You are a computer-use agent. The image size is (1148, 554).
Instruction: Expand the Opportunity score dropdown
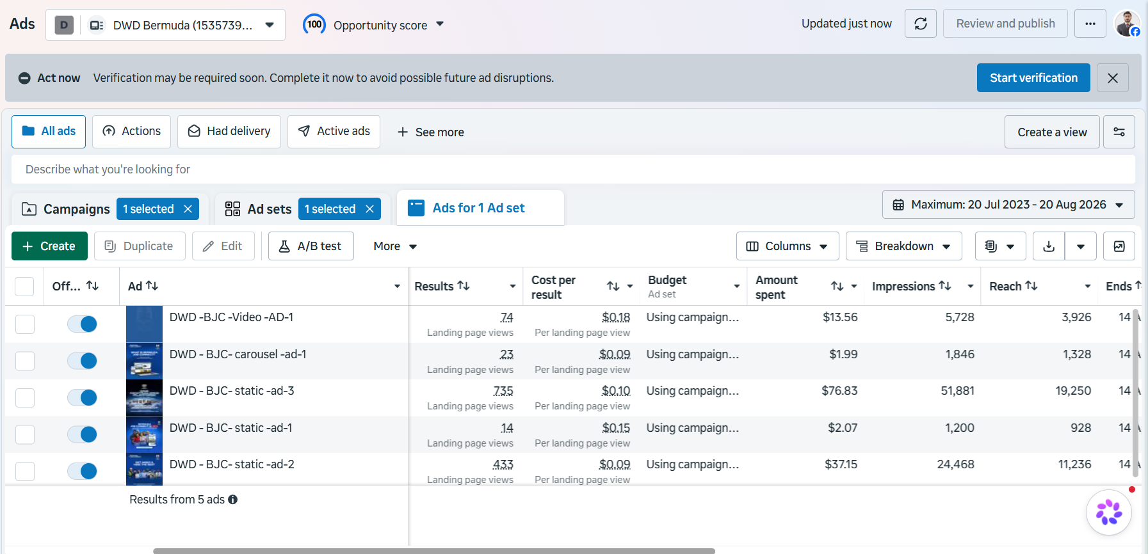[x=440, y=24]
